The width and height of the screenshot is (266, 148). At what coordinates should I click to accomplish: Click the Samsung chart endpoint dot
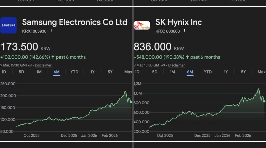[x=131, y=102]
